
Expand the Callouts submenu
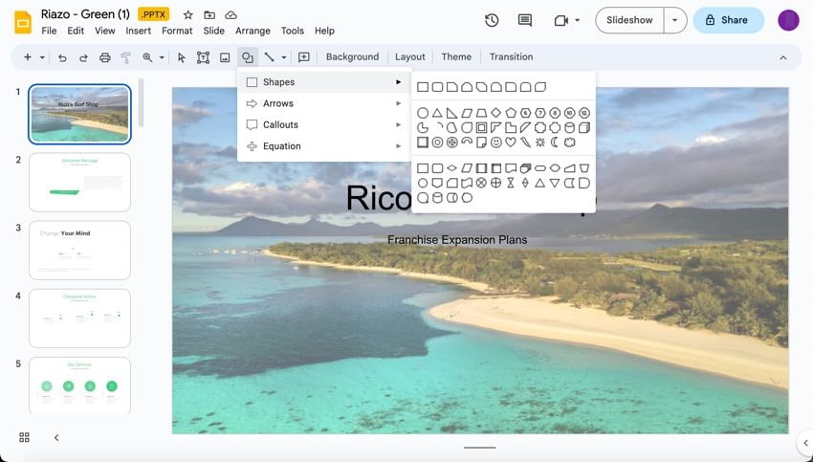click(x=323, y=124)
